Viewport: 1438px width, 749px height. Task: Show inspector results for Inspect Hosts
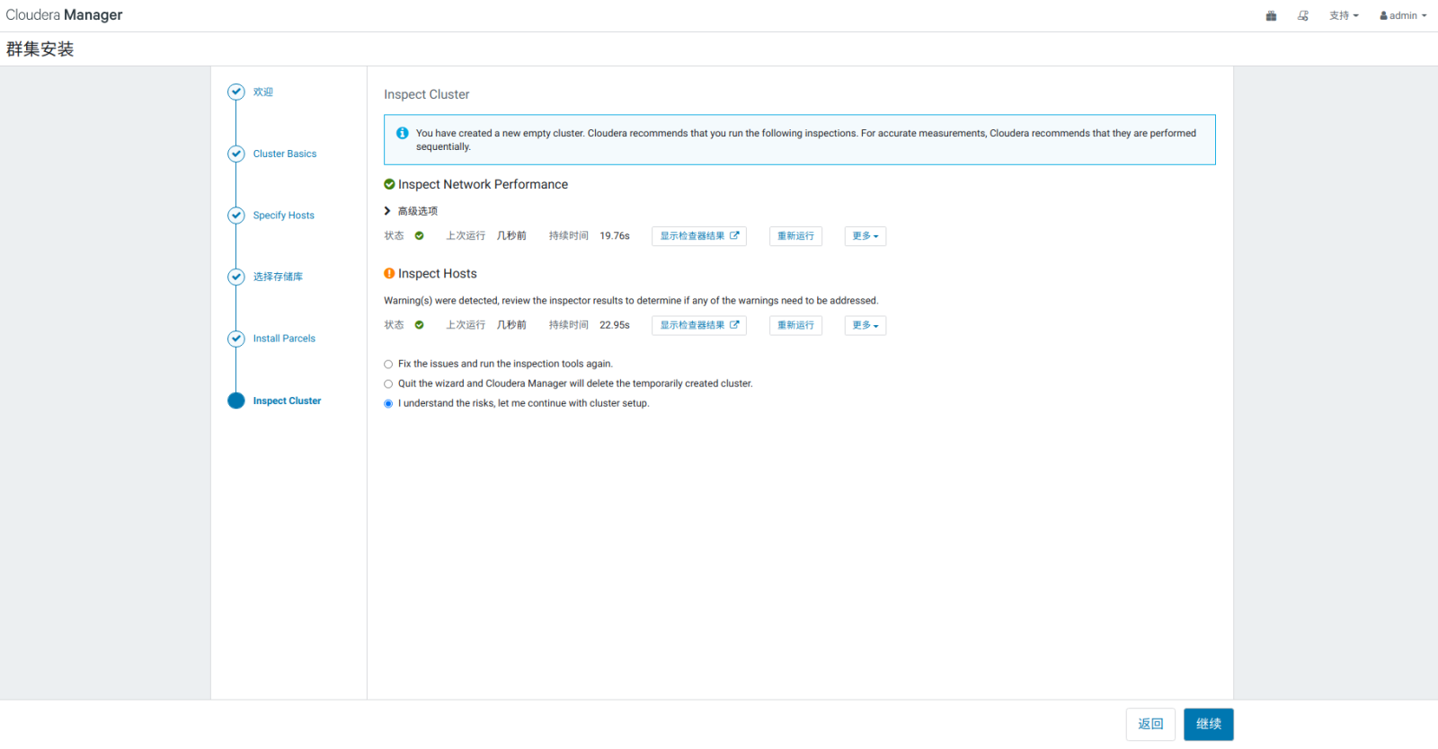(698, 325)
